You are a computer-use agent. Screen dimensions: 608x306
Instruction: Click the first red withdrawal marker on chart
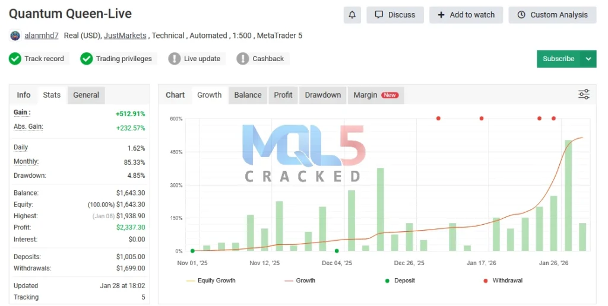438,118
